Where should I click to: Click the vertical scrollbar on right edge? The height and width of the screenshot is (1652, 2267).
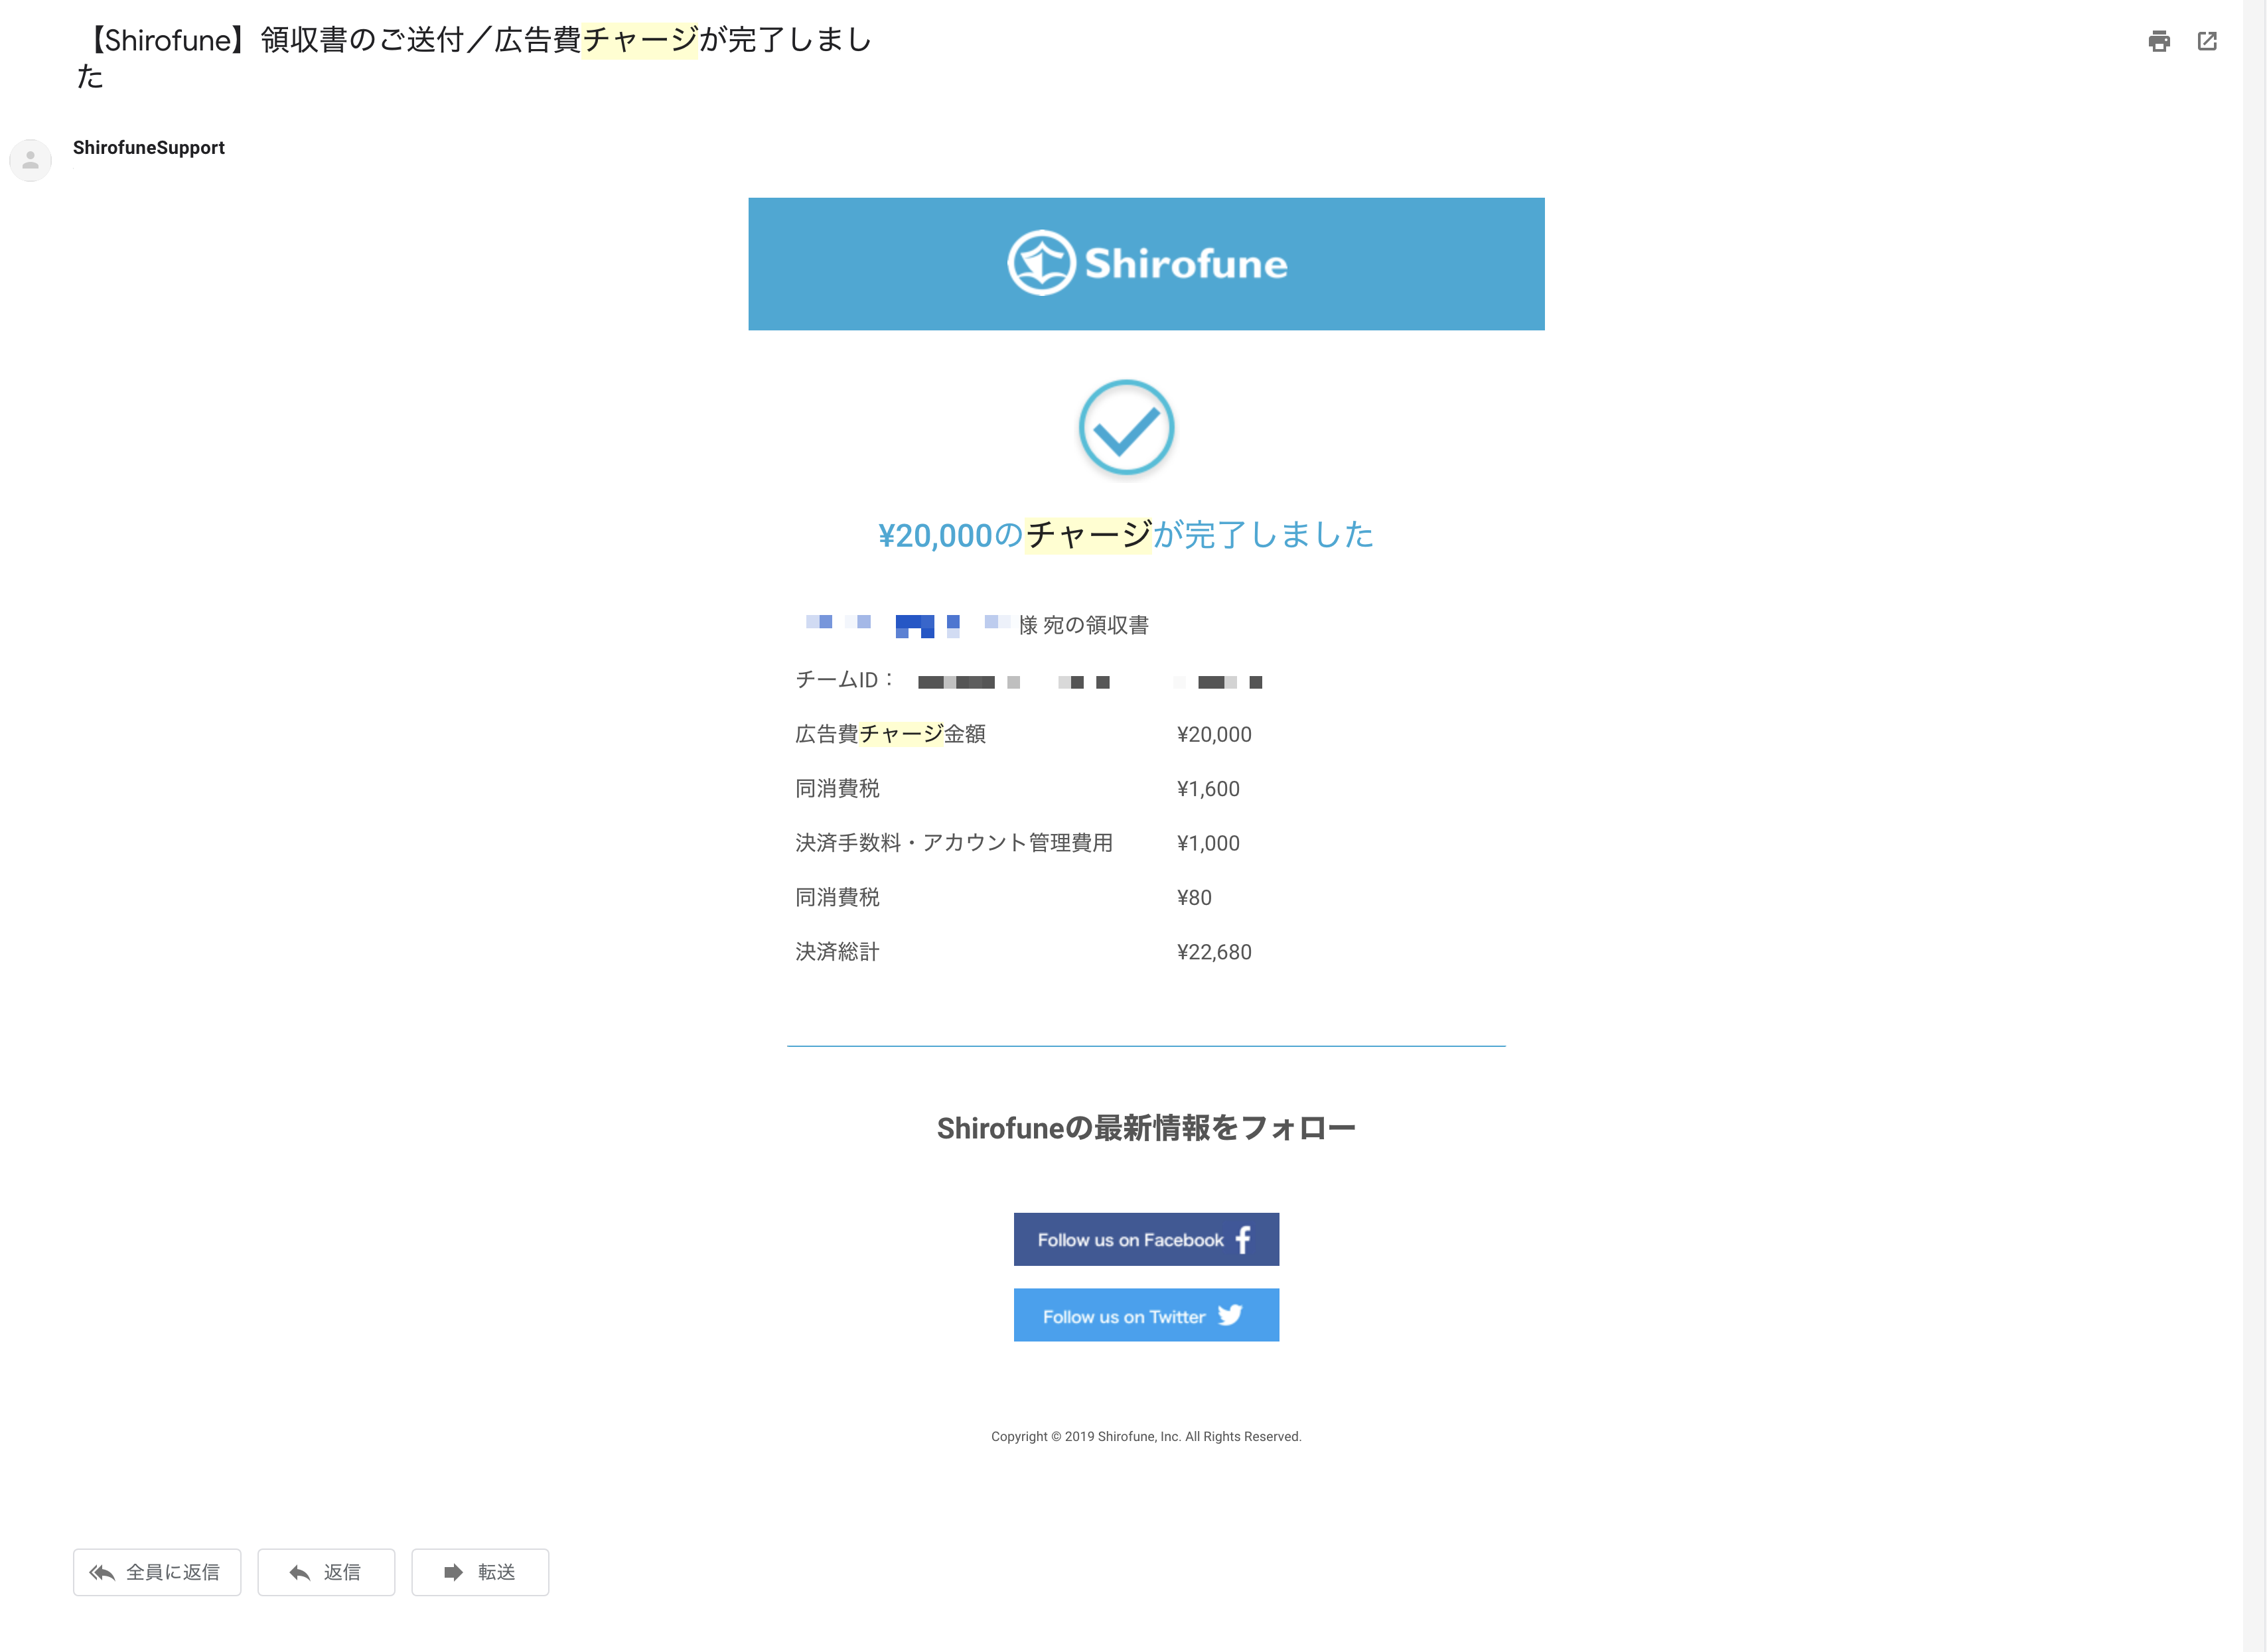(2254, 826)
